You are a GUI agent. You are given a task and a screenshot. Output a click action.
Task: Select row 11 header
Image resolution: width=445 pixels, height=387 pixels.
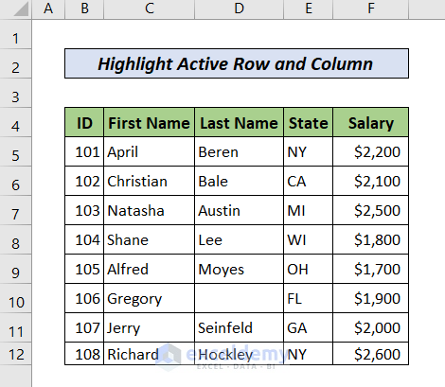pos(15,327)
